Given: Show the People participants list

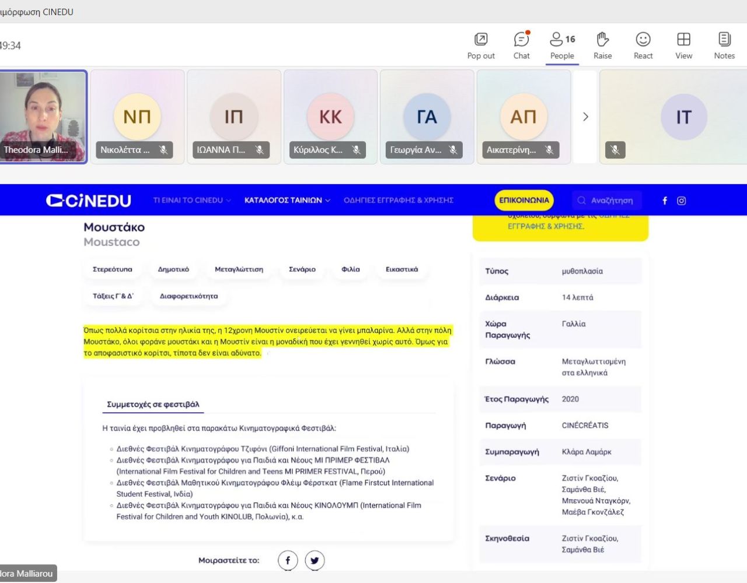Looking at the screenshot, I should coord(562,45).
